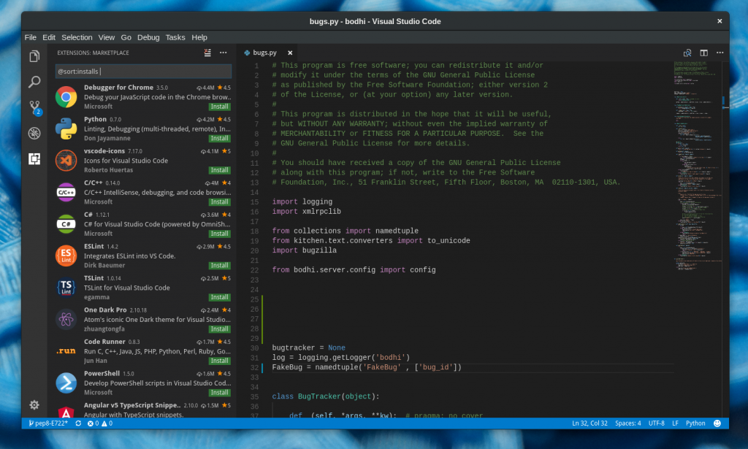
Task: Click the Angular snippets extension logo
Action: [x=66, y=412]
